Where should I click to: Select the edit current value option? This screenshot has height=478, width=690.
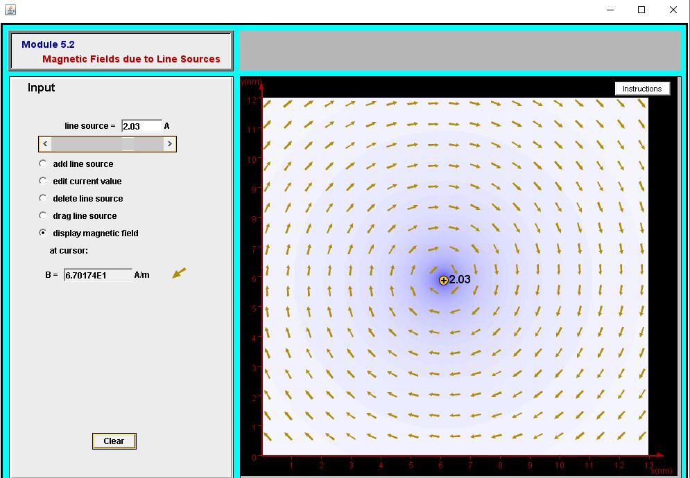coord(43,181)
